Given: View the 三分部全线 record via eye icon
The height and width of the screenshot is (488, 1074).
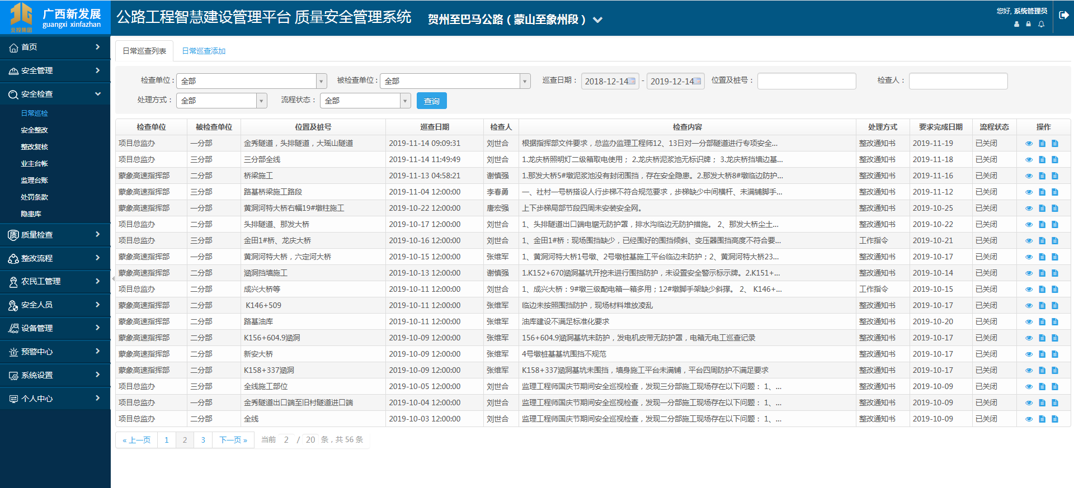Looking at the screenshot, I should 1029,159.
